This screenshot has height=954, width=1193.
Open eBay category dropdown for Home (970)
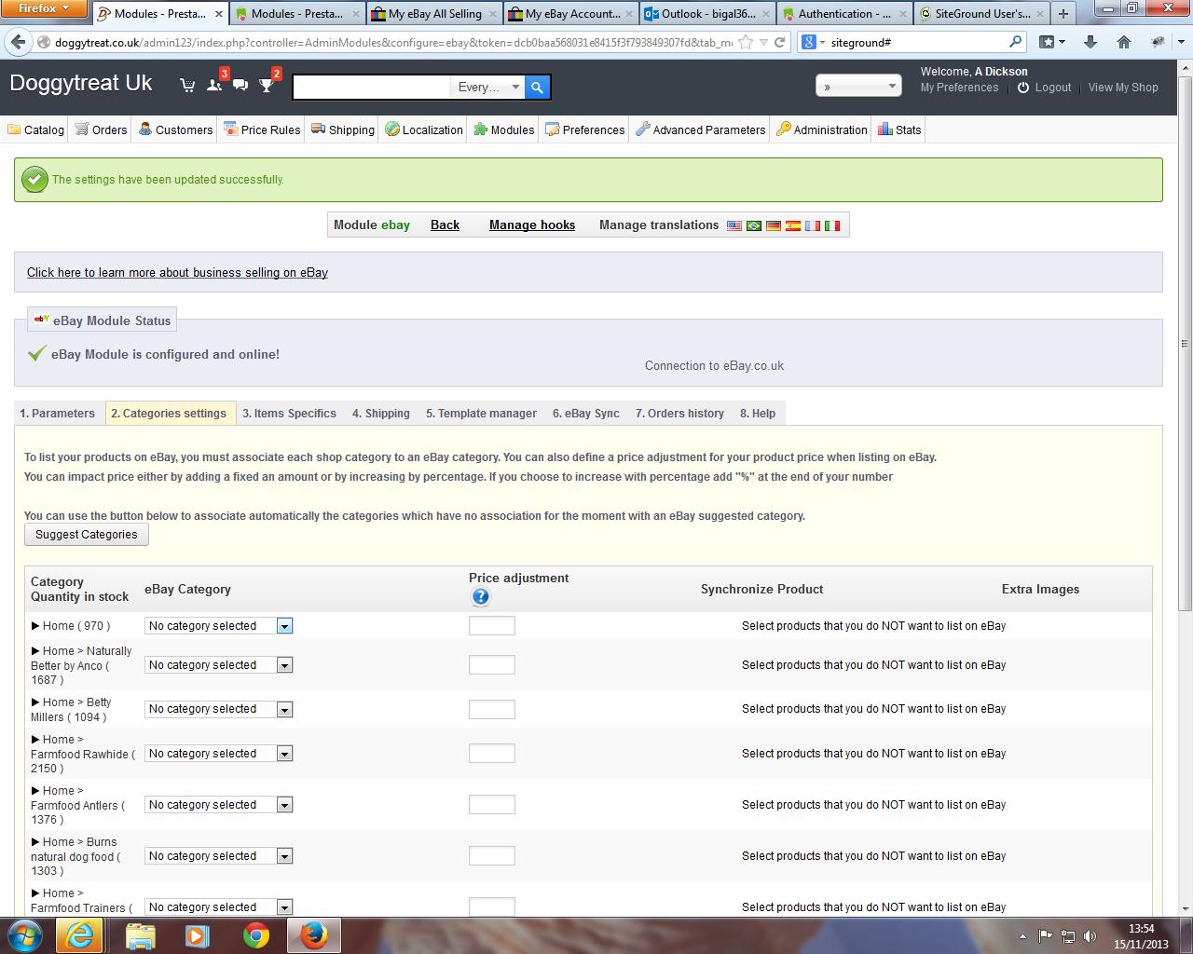[x=219, y=626]
